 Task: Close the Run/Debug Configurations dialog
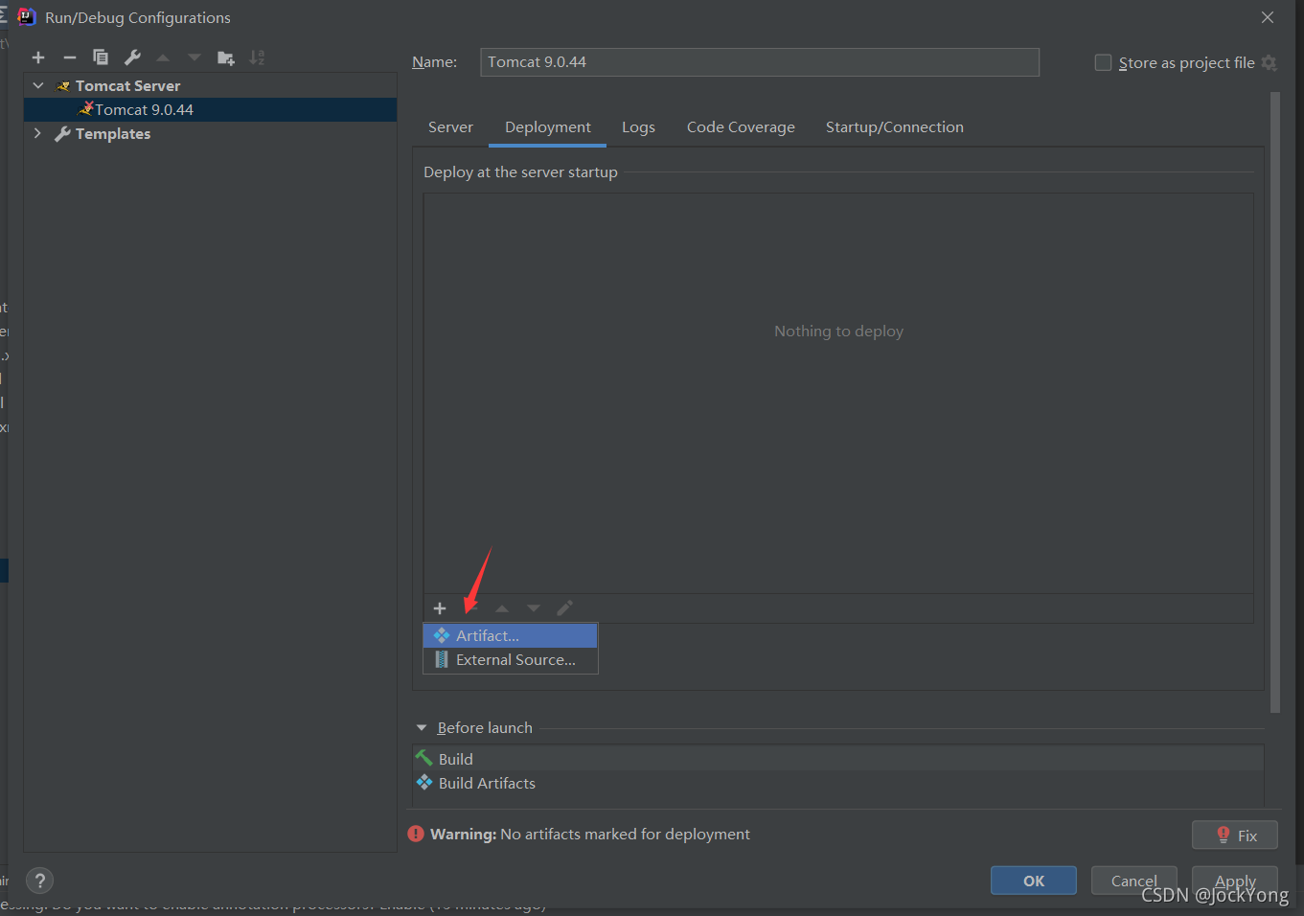[1268, 17]
